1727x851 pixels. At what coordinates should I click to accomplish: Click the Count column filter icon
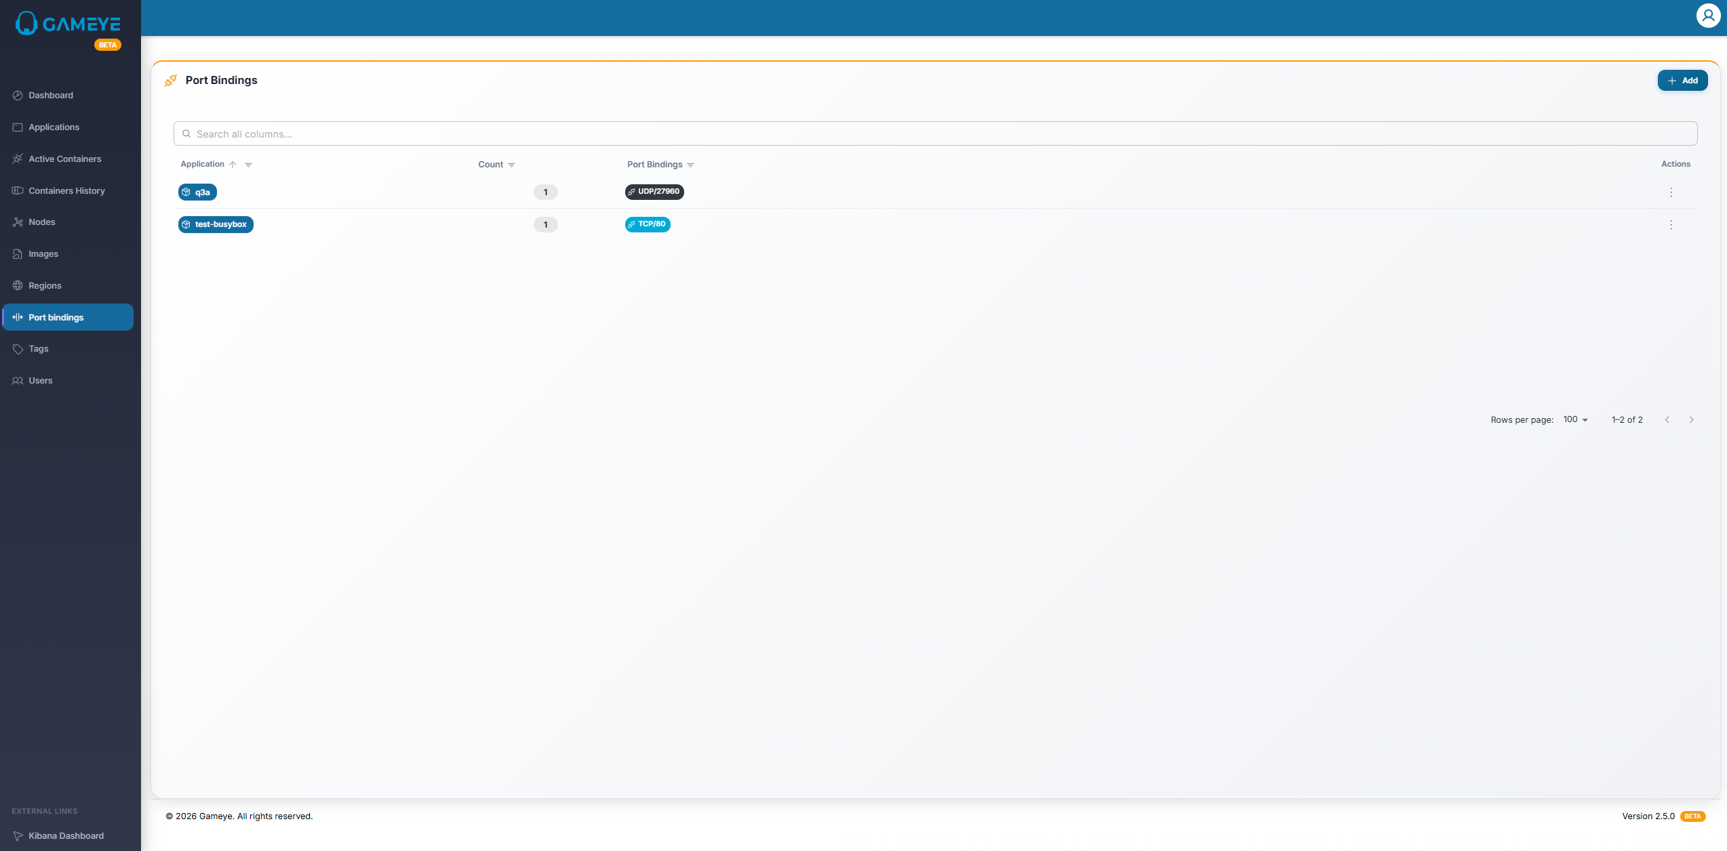click(x=511, y=165)
